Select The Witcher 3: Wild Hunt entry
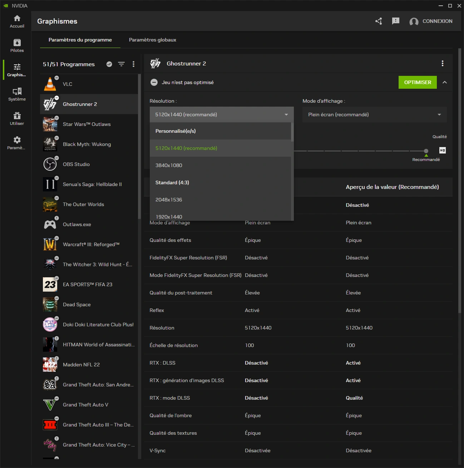The height and width of the screenshot is (468, 464). (x=89, y=264)
